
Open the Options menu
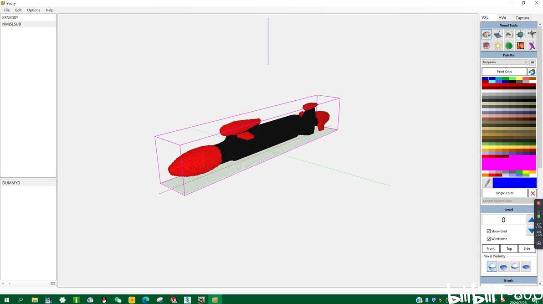(x=34, y=10)
